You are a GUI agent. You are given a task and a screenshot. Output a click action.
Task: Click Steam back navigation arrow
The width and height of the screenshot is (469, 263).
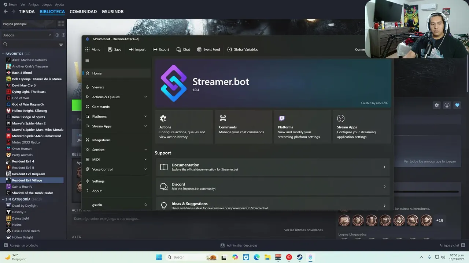click(x=5, y=12)
